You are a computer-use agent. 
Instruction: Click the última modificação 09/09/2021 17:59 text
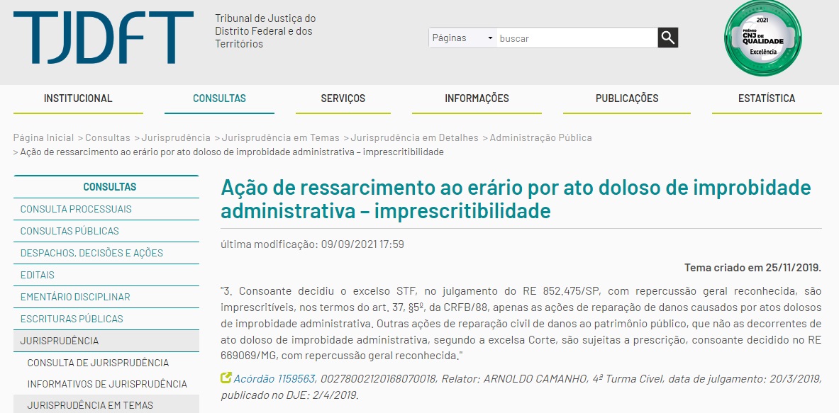point(313,244)
